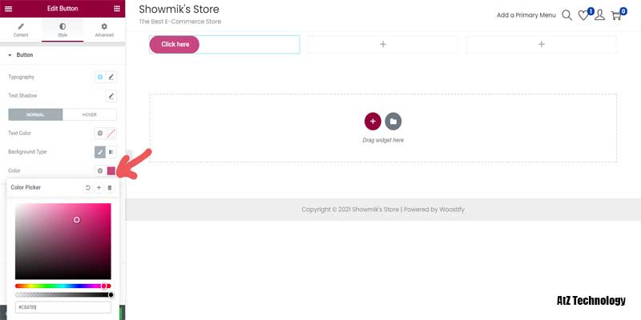Open the wishlist heart icon

point(583,15)
